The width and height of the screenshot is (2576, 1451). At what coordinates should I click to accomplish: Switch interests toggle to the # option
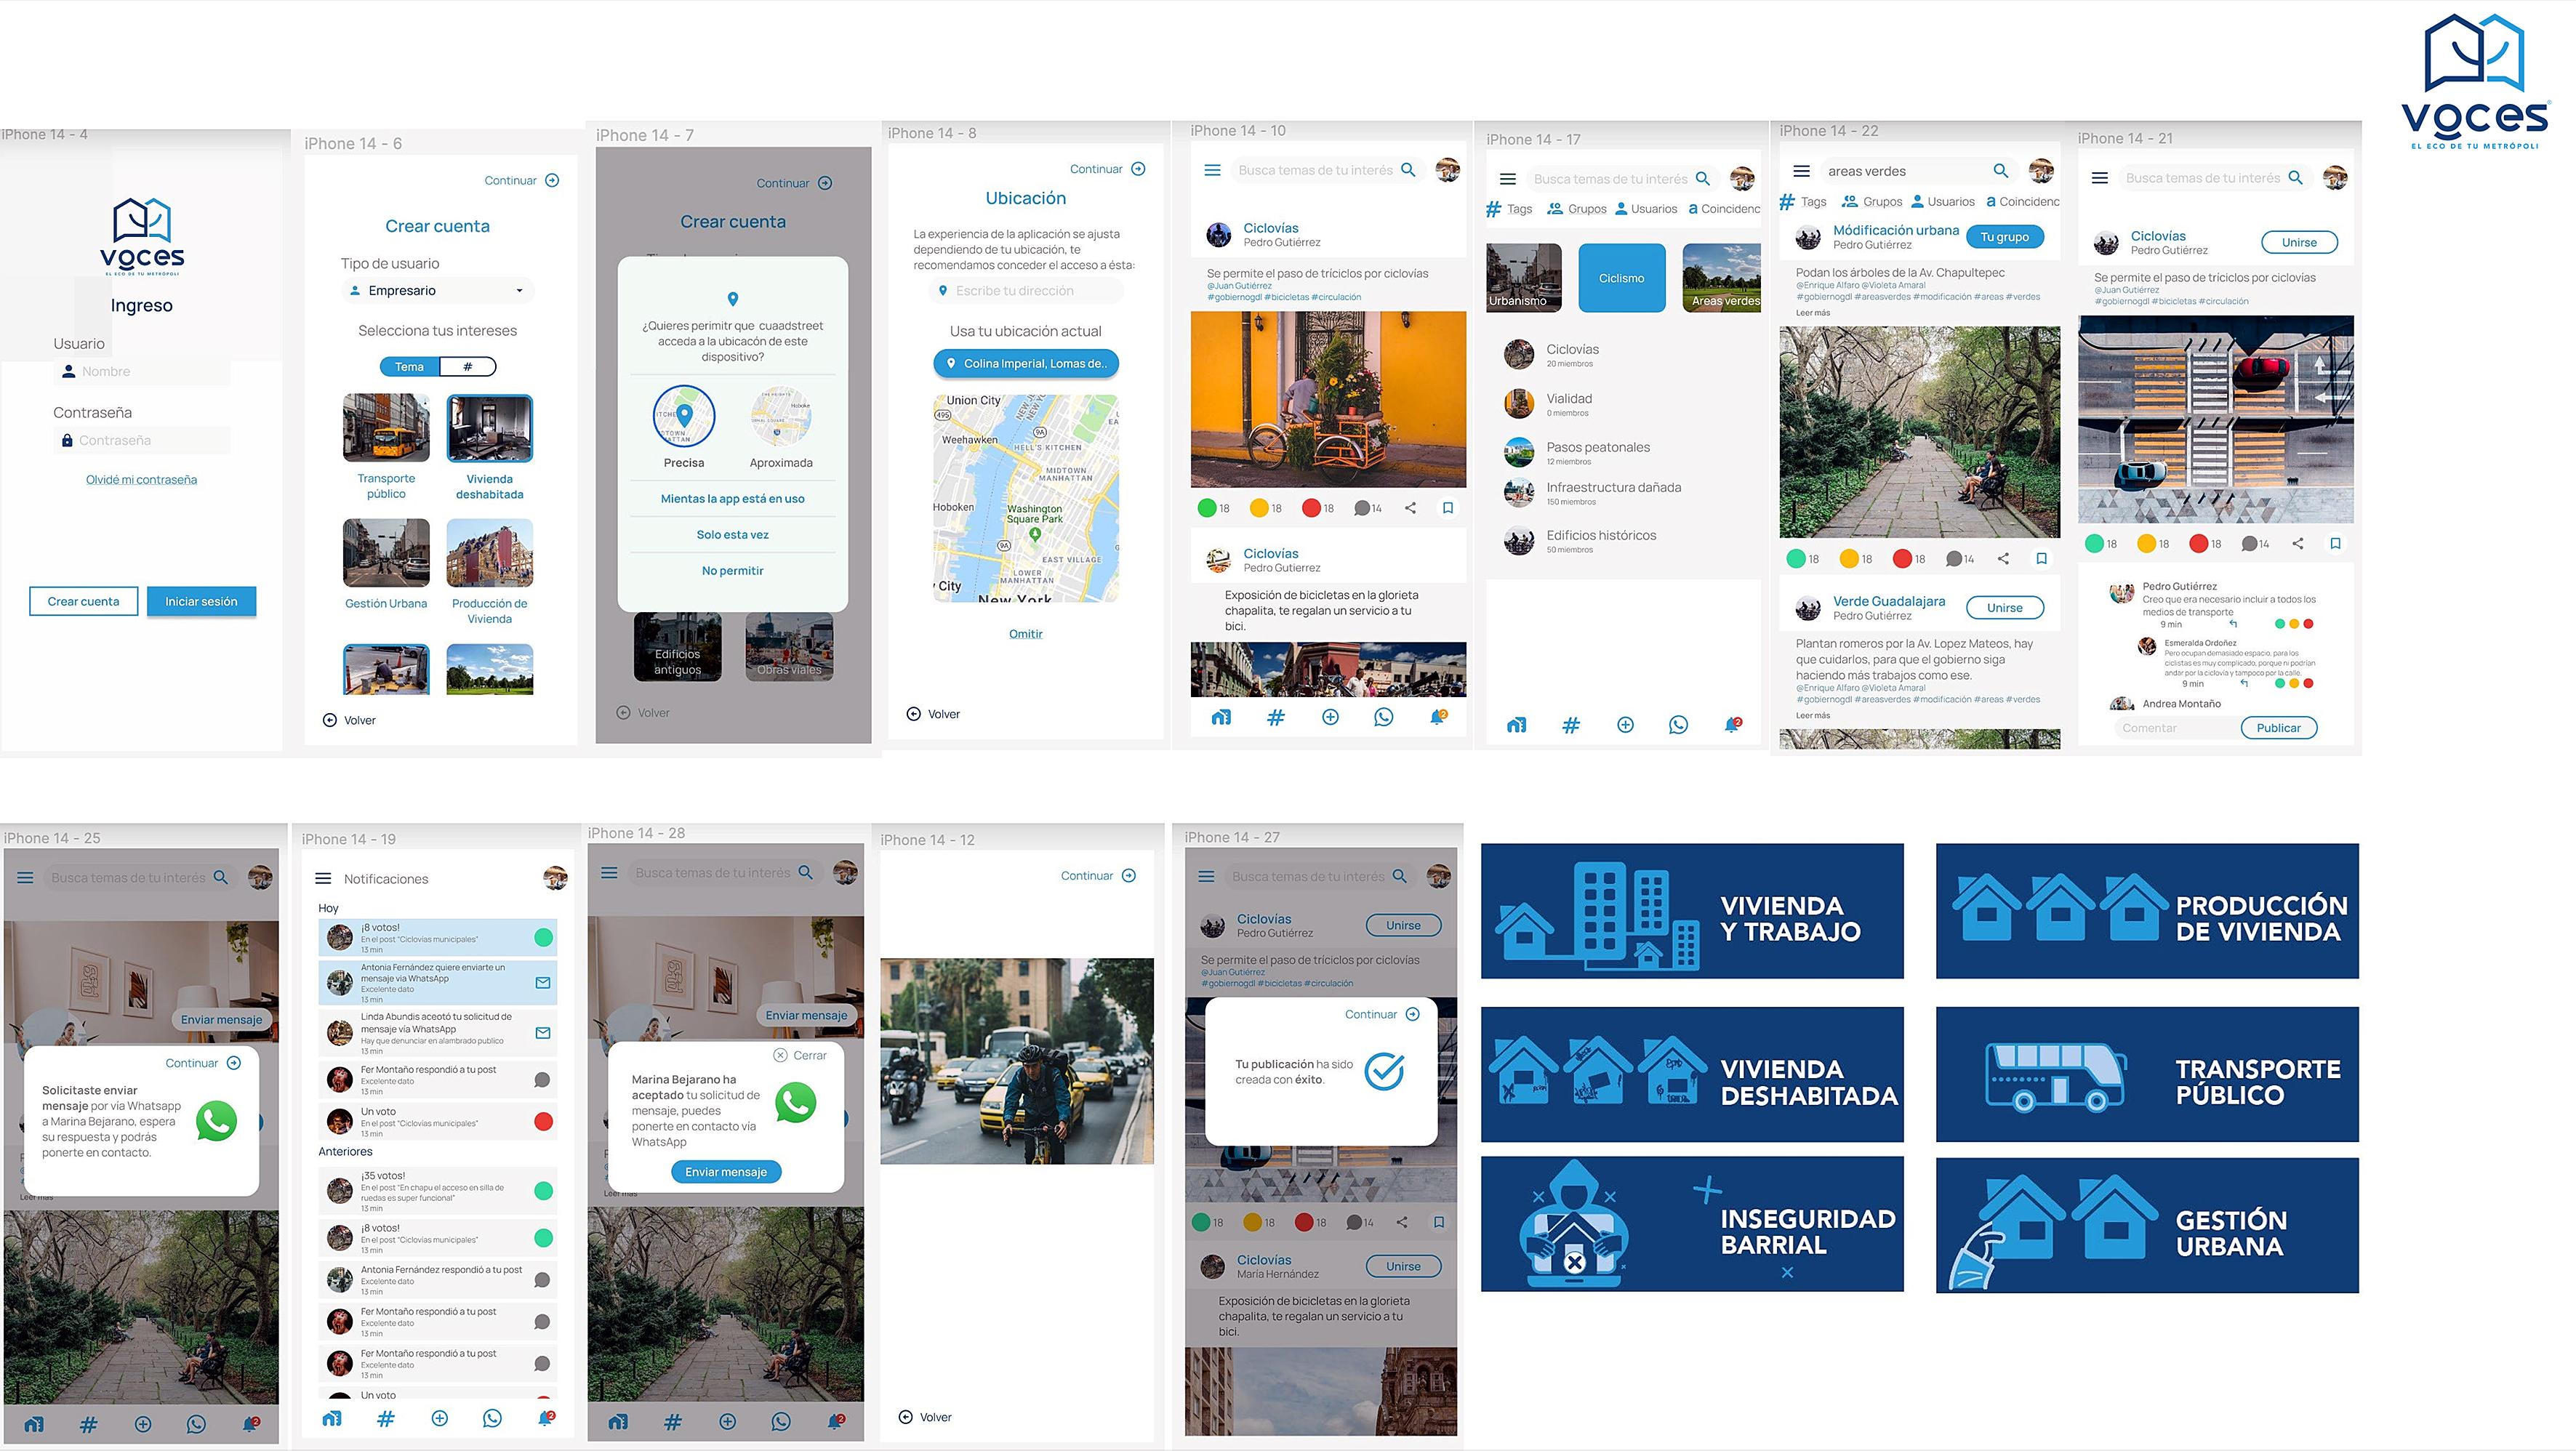point(467,367)
